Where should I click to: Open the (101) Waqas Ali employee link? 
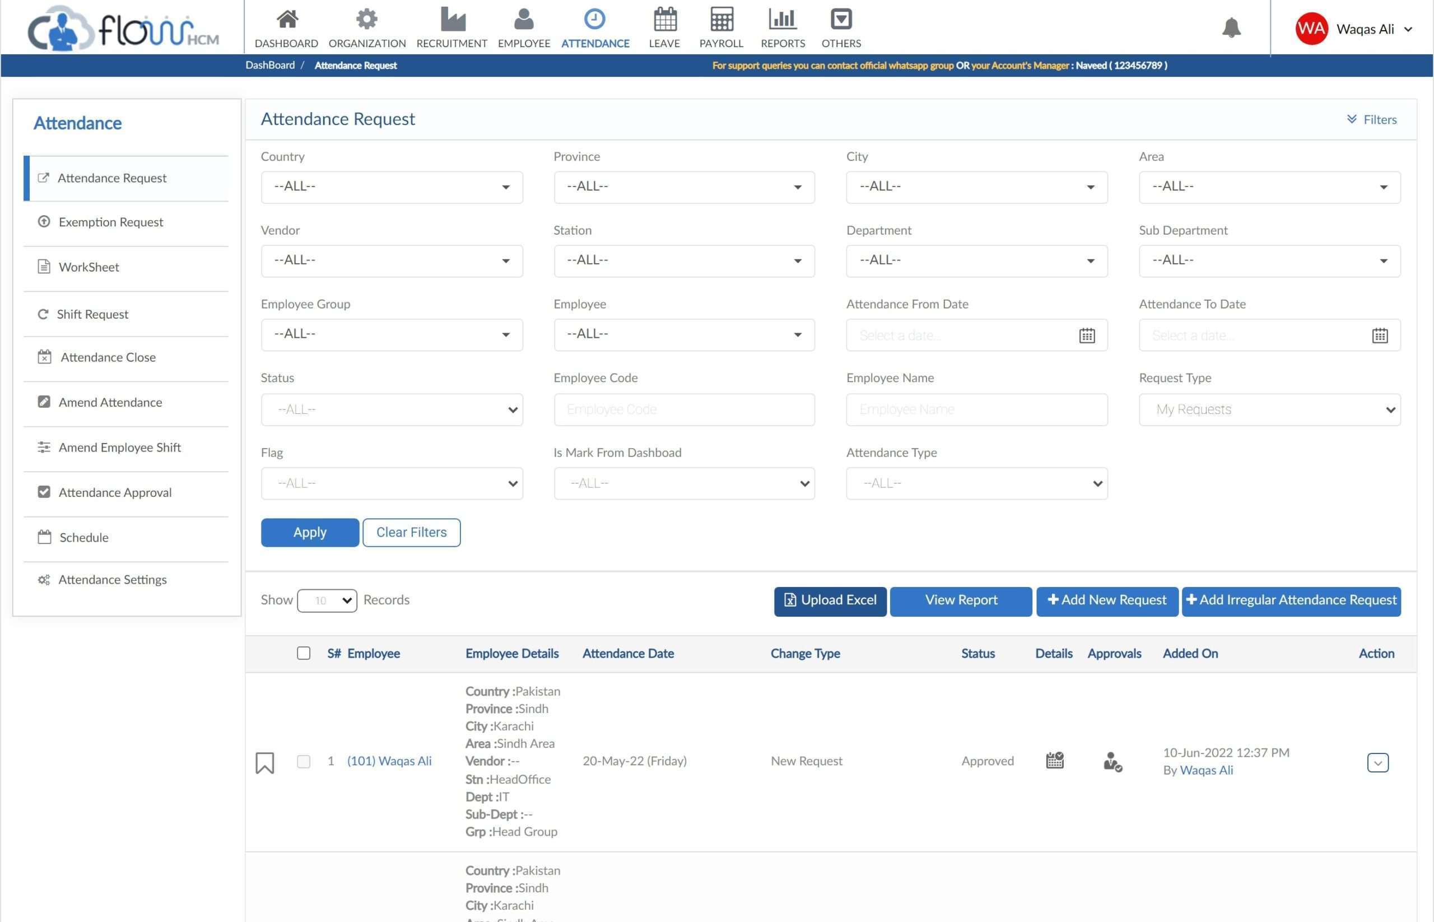389,761
